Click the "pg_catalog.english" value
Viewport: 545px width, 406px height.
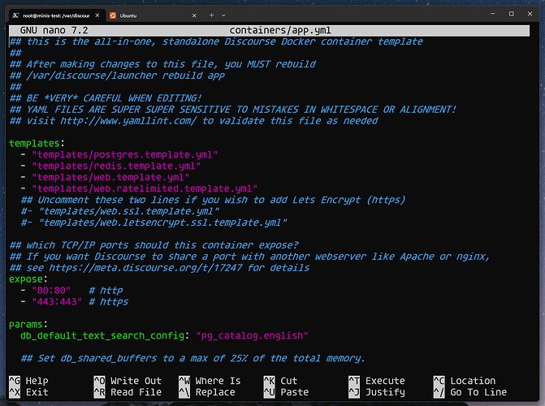[252, 336]
